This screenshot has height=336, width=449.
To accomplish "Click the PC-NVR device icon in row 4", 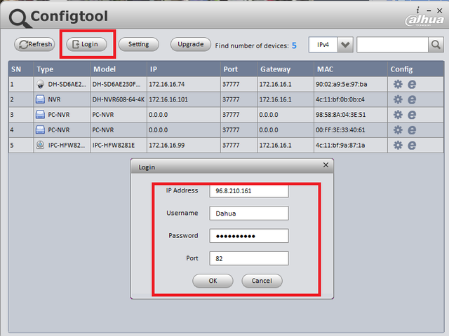I will click(x=41, y=130).
